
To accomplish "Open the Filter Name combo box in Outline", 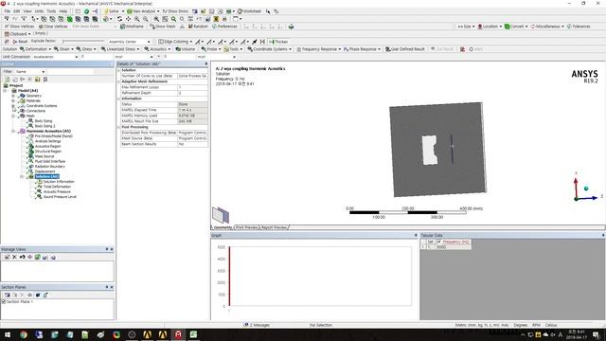I will point(30,72).
